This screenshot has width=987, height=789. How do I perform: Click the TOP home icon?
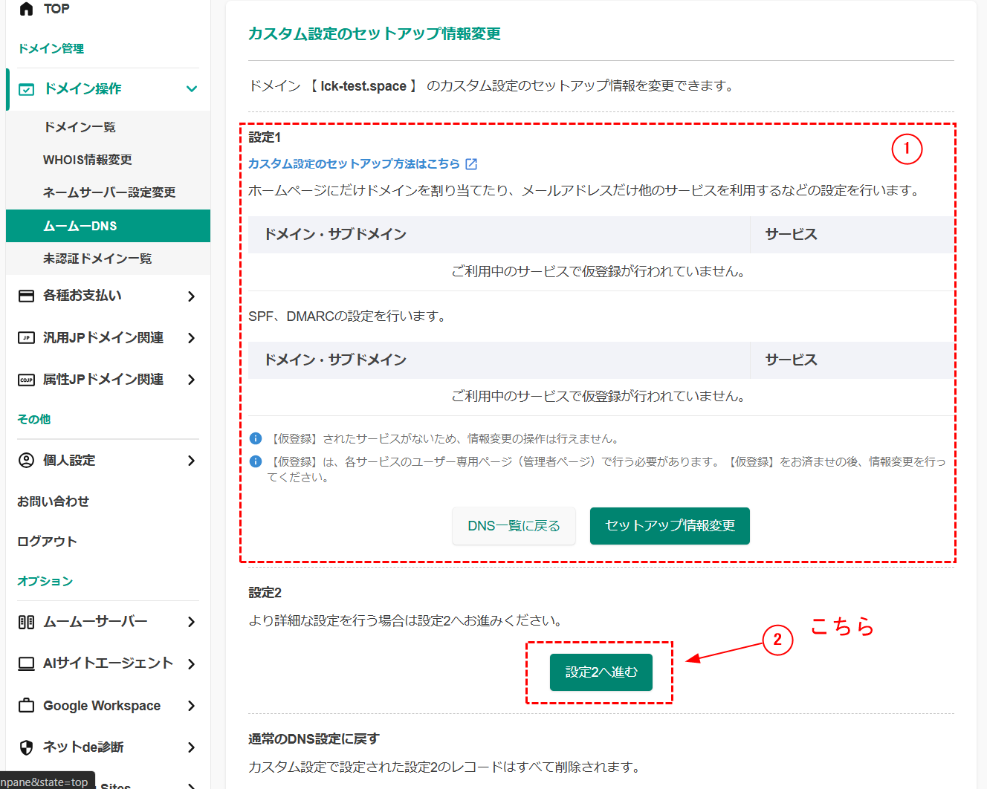pyautogui.click(x=26, y=9)
